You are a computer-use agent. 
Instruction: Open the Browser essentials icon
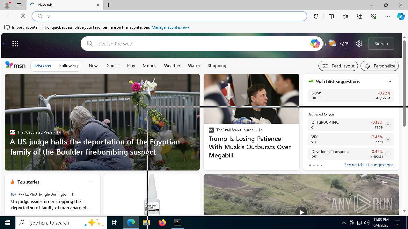(374, 16)
